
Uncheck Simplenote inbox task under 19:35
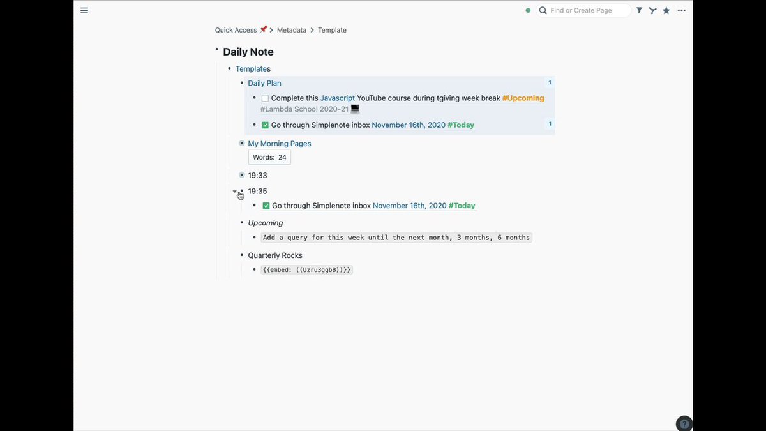tap(266, 206)
